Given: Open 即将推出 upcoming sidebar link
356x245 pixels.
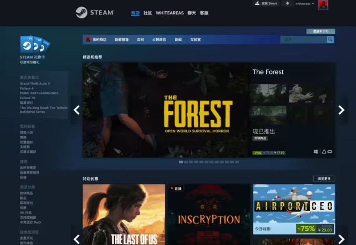Looking at the screenshot, I should pyautogui.click(x=26, y=203).
